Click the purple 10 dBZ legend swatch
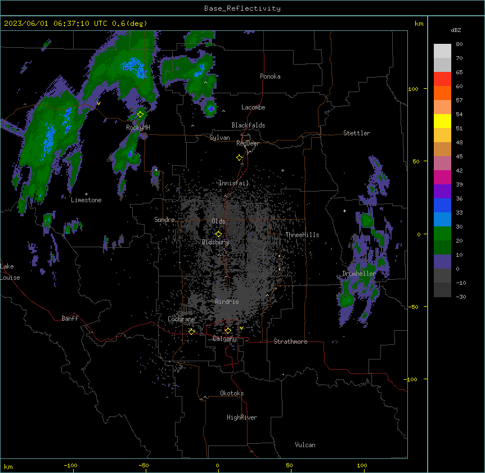 (x=442, y=262)
